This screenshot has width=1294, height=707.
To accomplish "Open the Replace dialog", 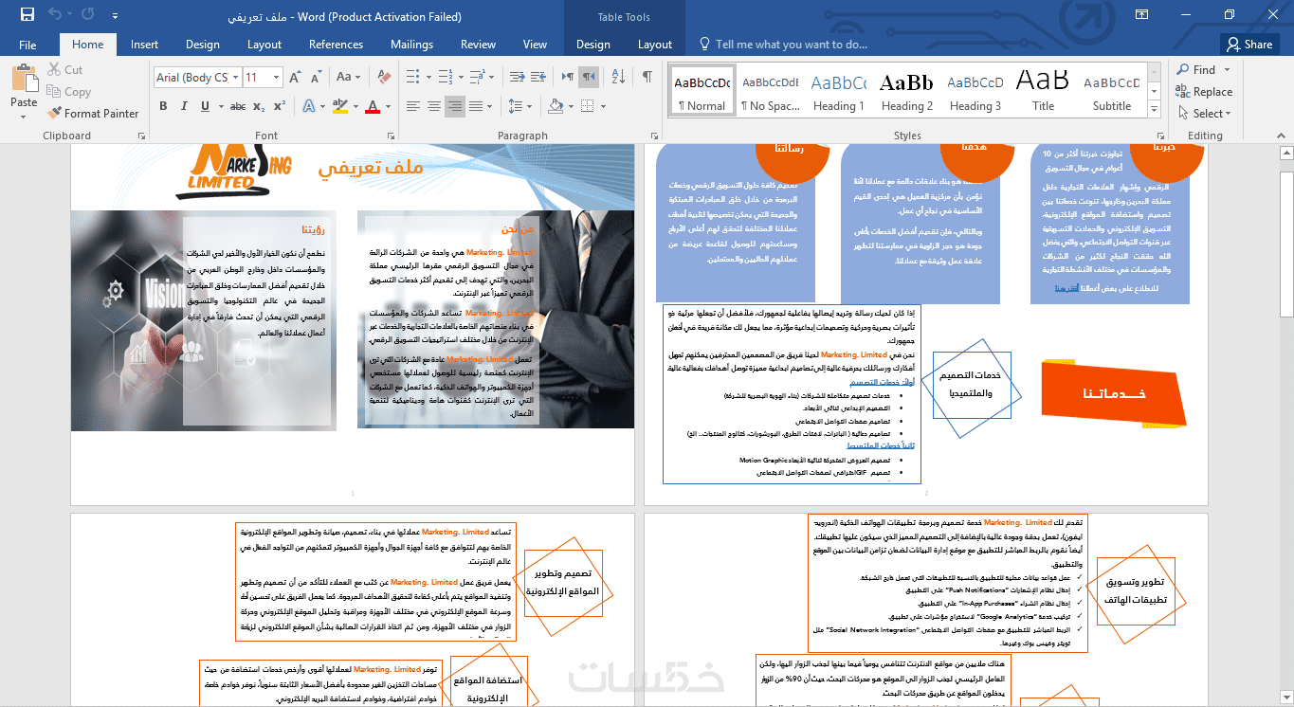I will (1204, 92).
